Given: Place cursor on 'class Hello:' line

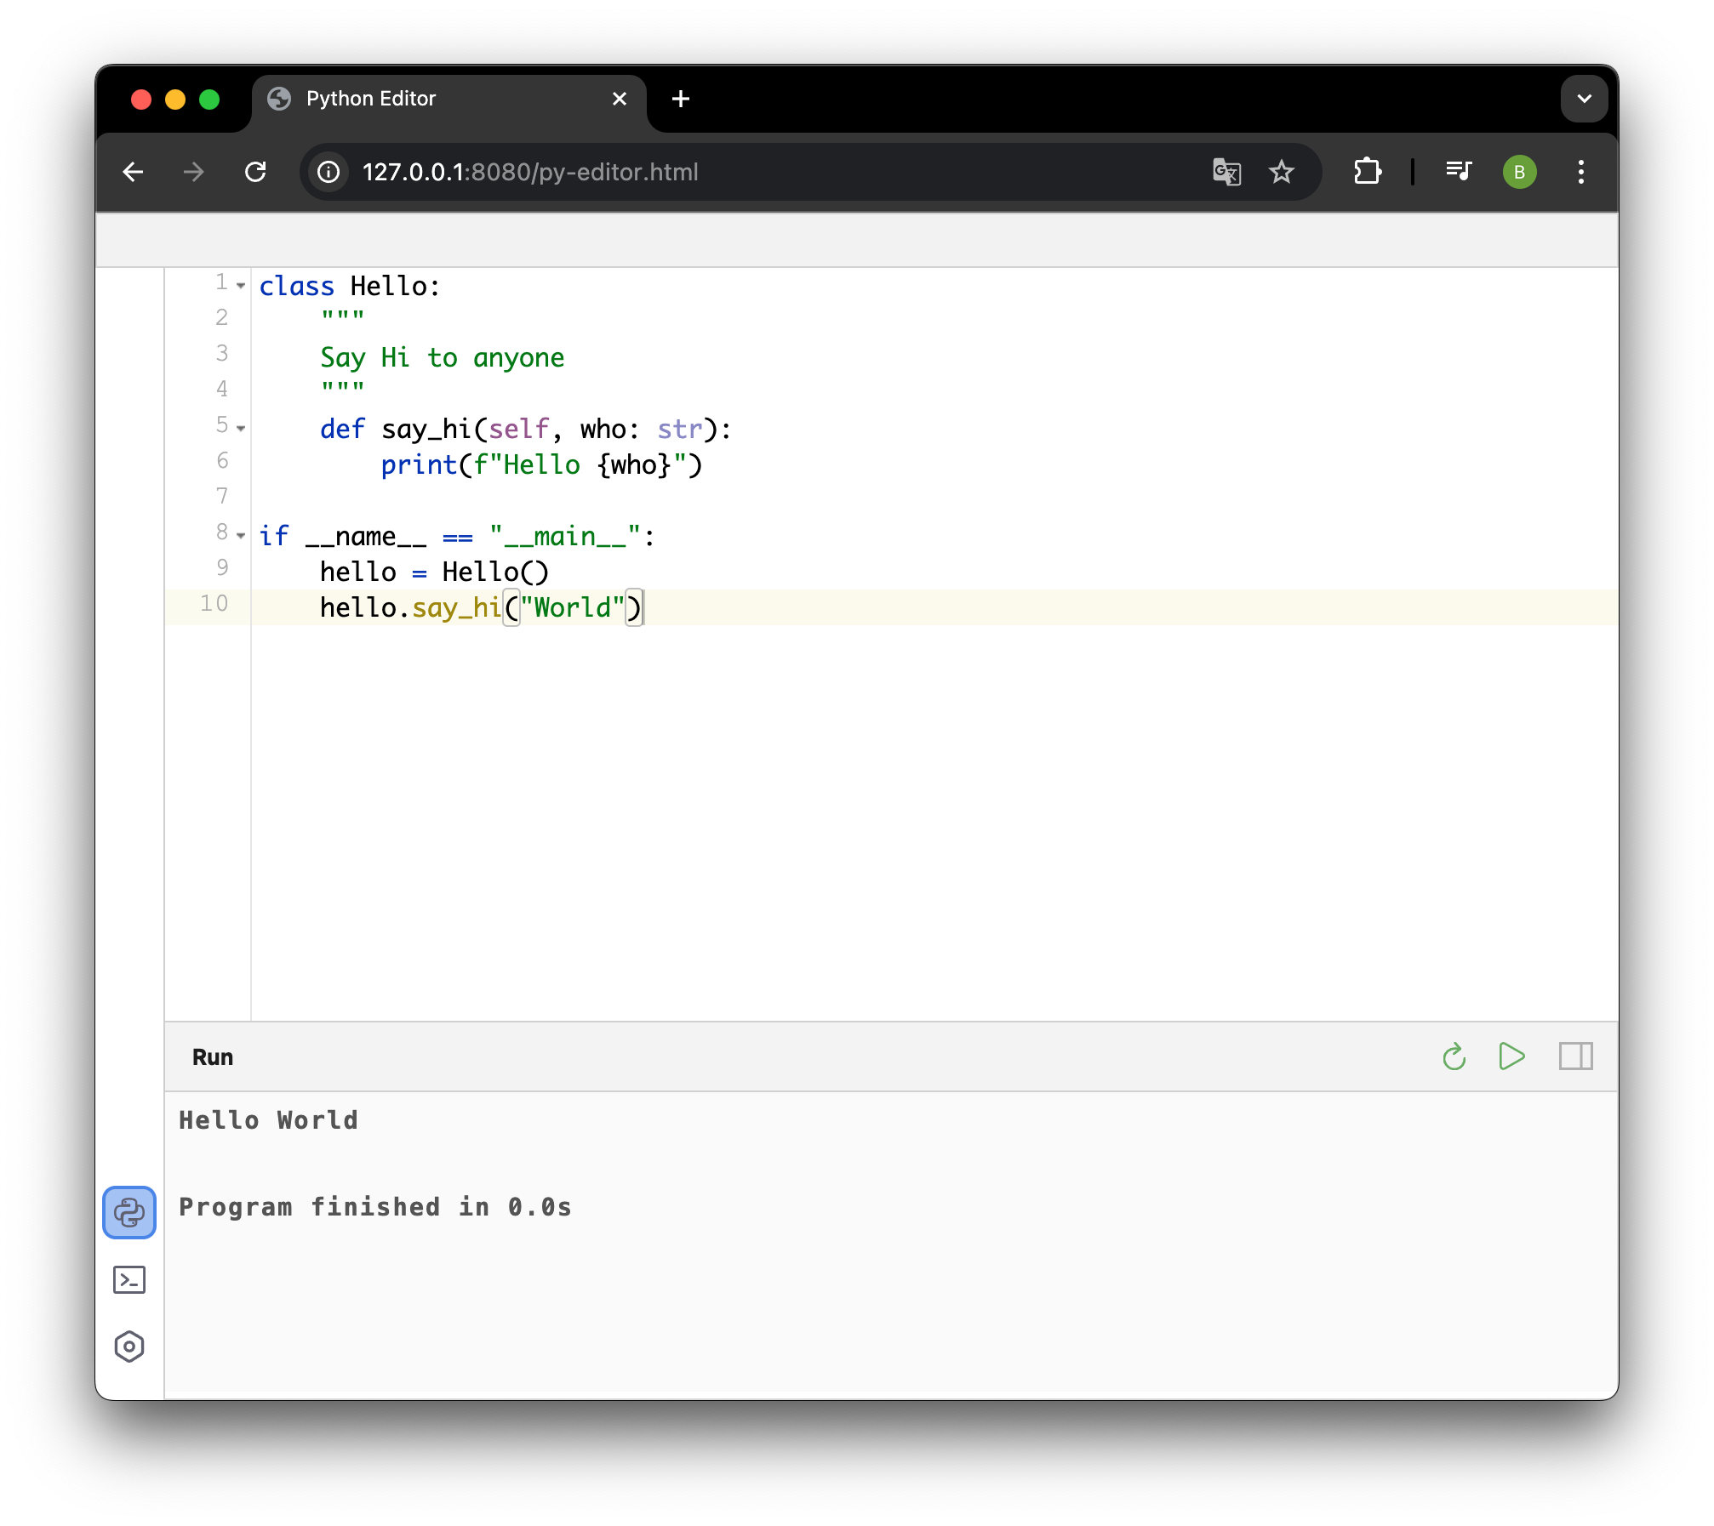Looking at the screenshot, I should tap(350, 287).
